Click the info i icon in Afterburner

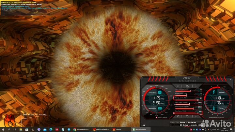(x=196, y=86)
